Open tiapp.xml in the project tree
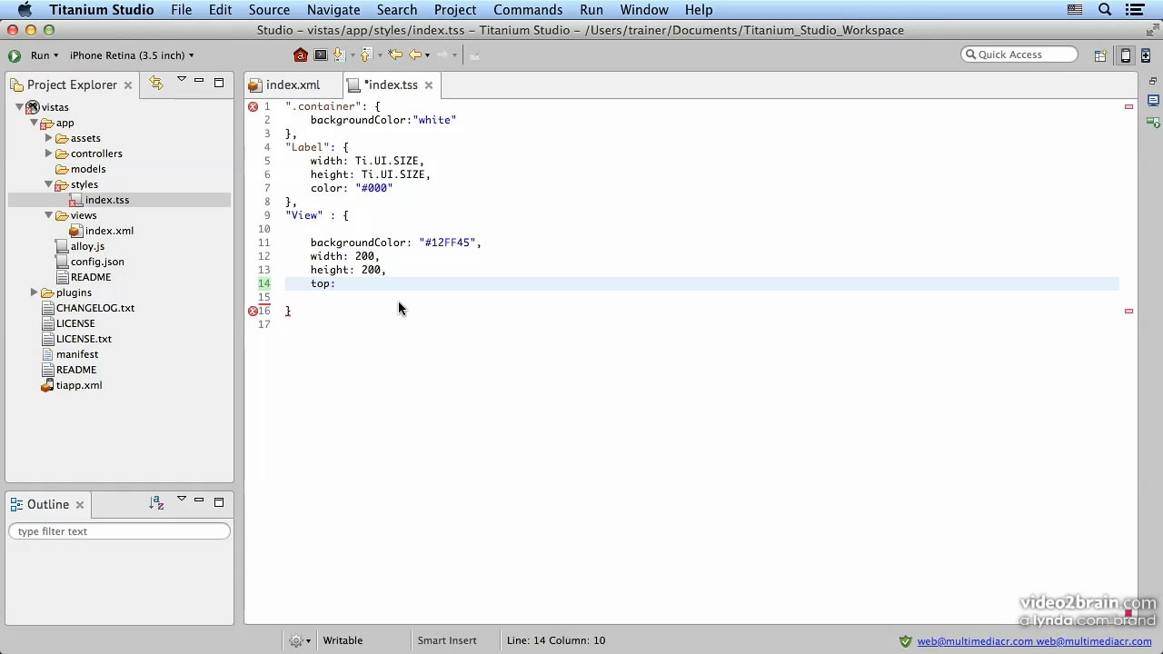The width and height of the screenshot is (1163, 654). click(x=78, y=385)
